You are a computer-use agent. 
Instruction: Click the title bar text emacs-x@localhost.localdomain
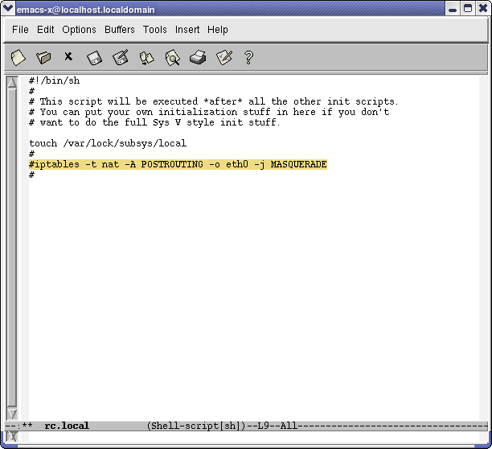pyautogui.click(x=86, y=10)
